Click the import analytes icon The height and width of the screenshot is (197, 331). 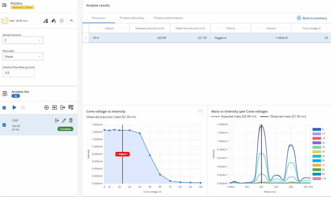pyautogui.click(x=55, y=107)
